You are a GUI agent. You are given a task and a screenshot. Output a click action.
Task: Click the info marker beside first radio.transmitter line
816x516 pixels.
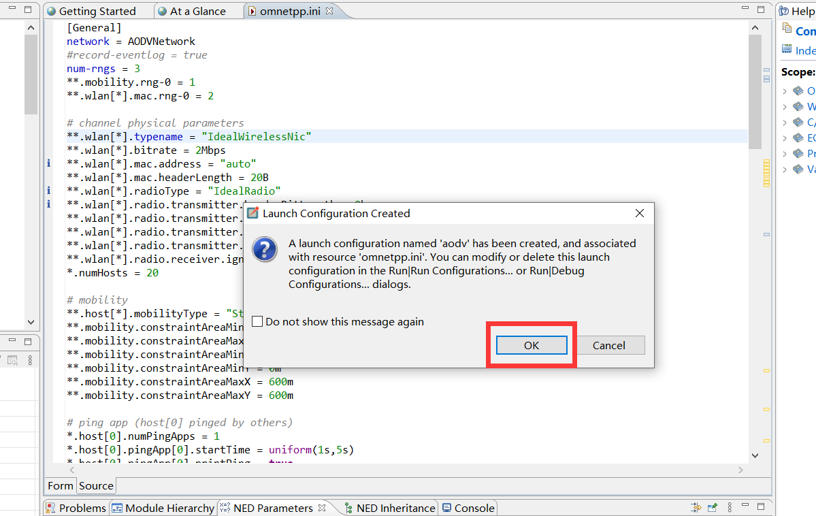49,204
